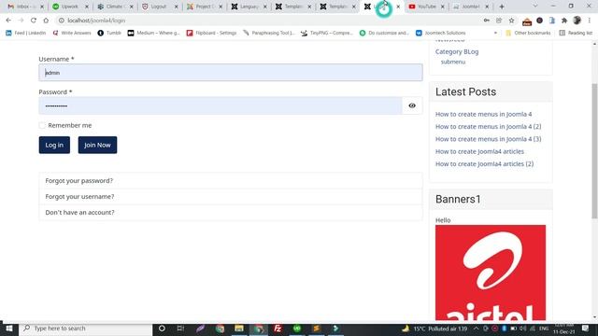Viewport: 598px width, 336px height.
Task: Open a new browser tab
Action: [x=502, y=7]
